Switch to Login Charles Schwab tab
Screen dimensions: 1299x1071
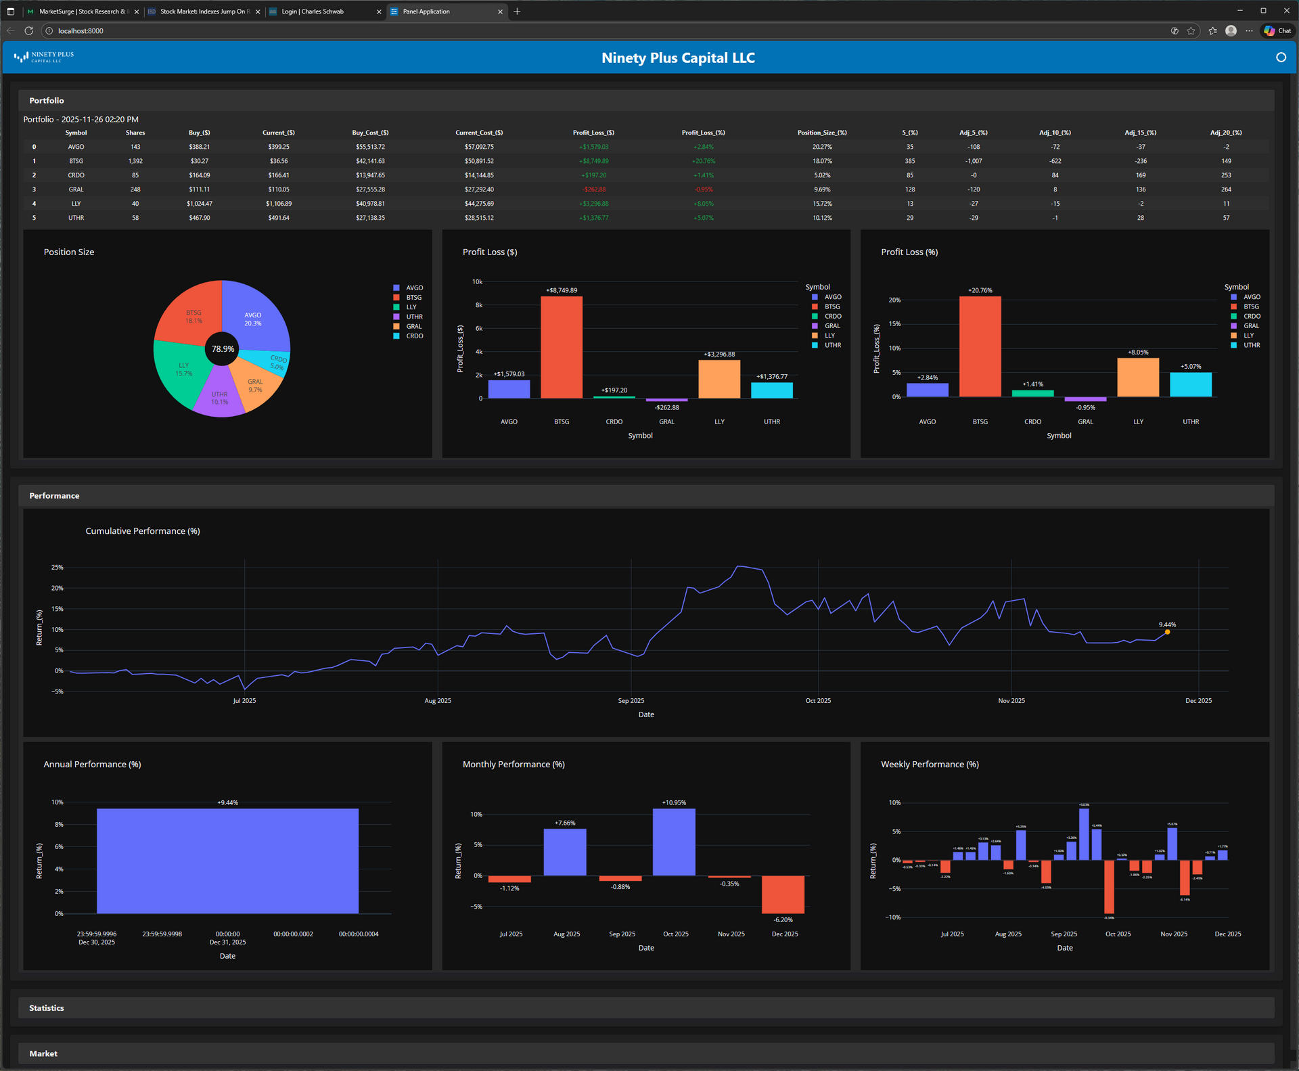coord(313,12)
